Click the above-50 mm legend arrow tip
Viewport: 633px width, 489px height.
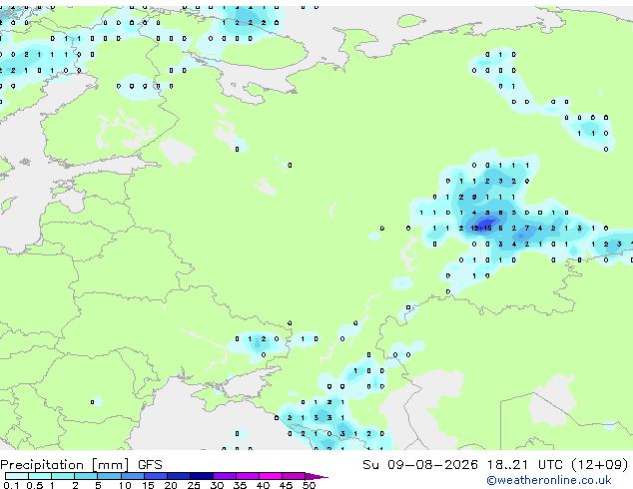[x=316, y=476]
